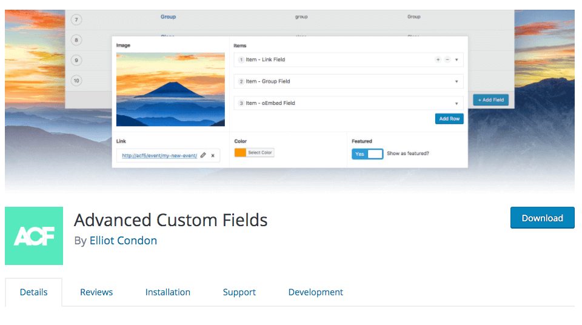
Task: Toggle the Featured Yes switch
Action: pos(367,154)
